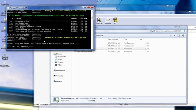Click 'This copy of Windows is not genuine' line
196x110 pixels.
pos(33,31)
